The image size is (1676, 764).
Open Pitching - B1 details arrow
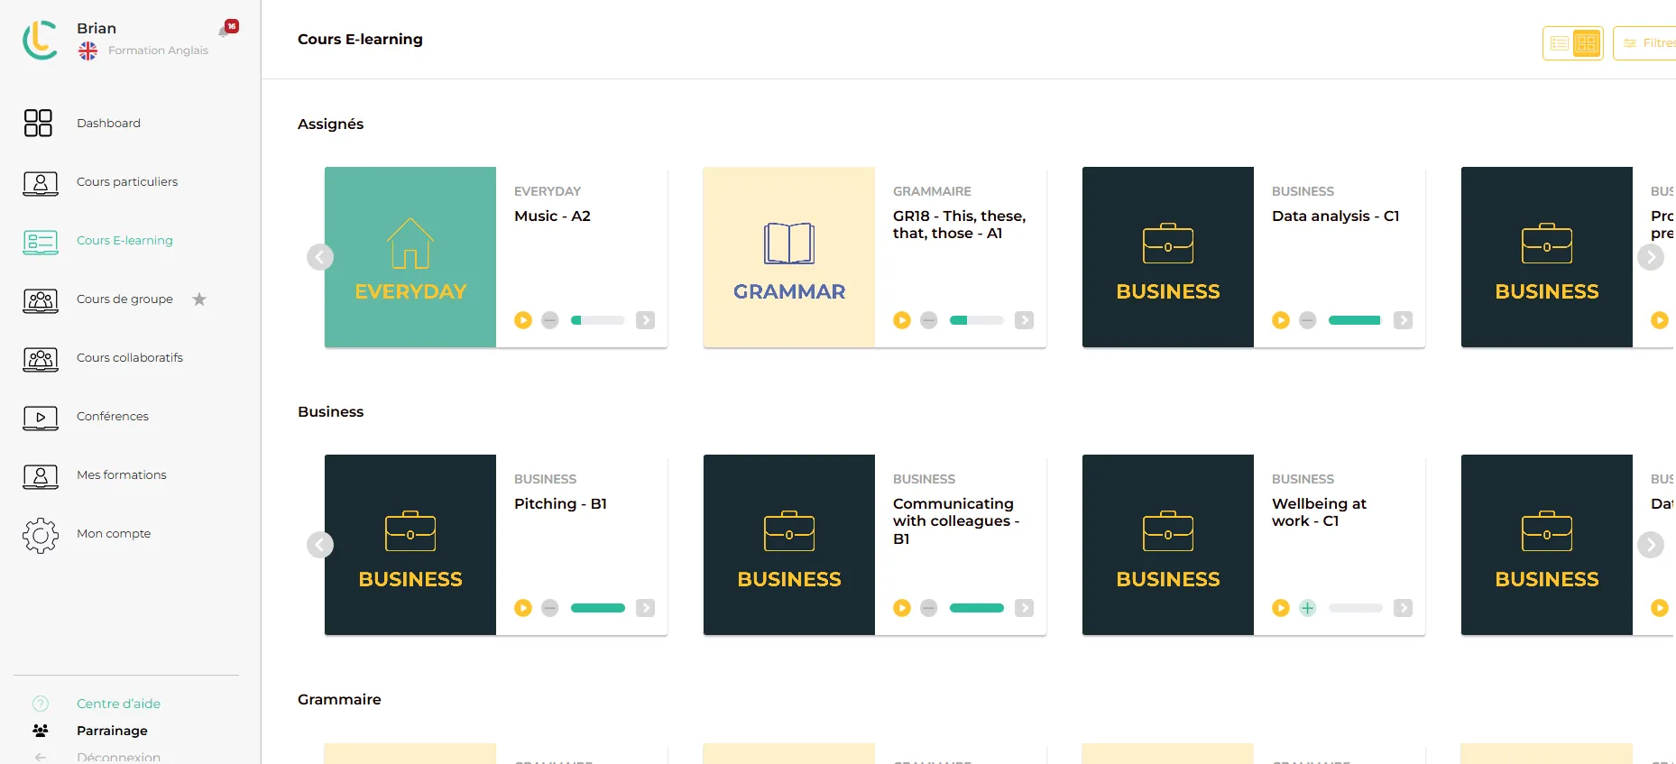point(645,608)
